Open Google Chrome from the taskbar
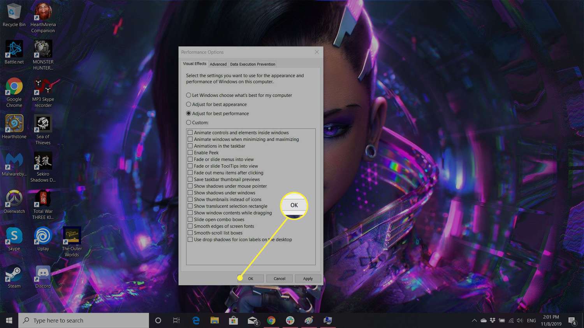584x328 pixels. [271, 320]
